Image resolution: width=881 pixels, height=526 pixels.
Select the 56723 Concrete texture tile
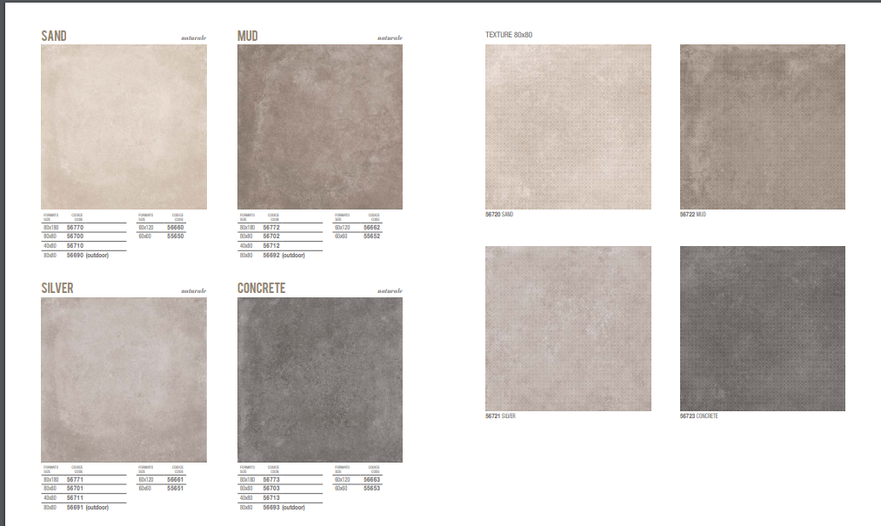coord(762,329)
